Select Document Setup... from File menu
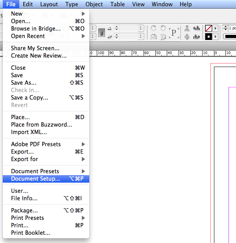The width and height of the screenshot is (236, 243). 36,179
